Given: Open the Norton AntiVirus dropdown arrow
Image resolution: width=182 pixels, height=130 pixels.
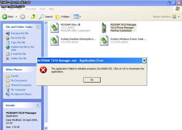Looking at the screenshot, I should click(x=179, y=17).
